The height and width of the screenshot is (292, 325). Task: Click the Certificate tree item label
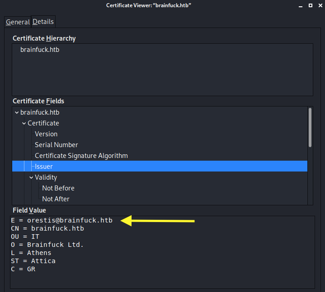tap(43, 123)
